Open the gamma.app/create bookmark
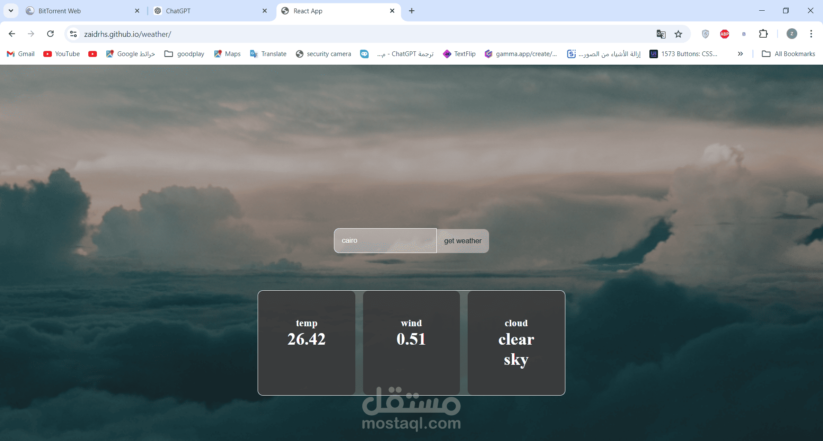The image size is (823, 441). pyautogui.click(x=521, y=54)
